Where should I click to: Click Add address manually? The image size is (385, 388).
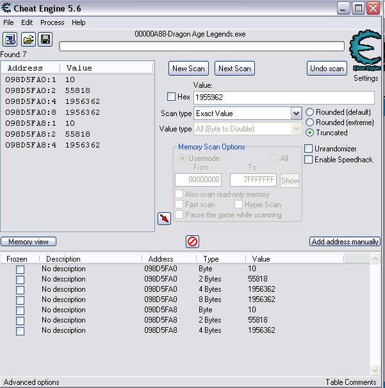point(345,242)
